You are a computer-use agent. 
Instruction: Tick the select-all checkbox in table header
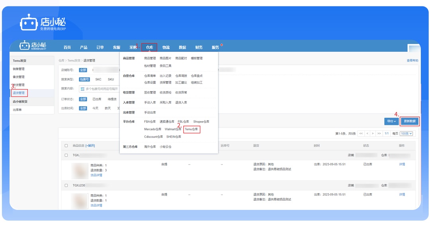66,146
